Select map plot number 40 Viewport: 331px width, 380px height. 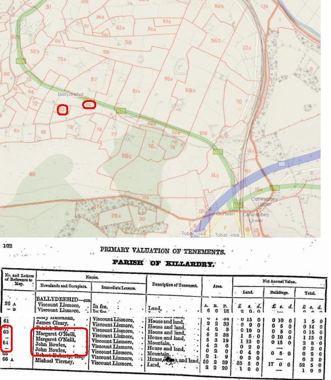(x=32, y=174)
